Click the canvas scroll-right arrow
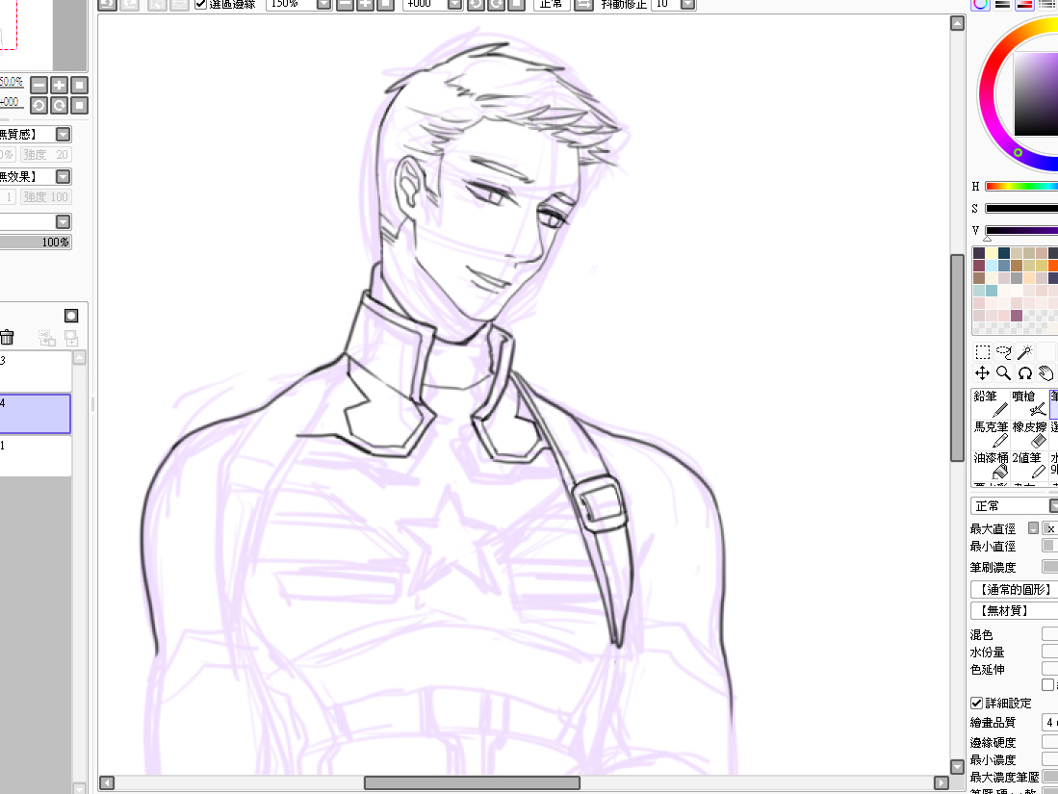Image resolution: width=1058 pixels, height=794 pixels. (x=942, y=782)
